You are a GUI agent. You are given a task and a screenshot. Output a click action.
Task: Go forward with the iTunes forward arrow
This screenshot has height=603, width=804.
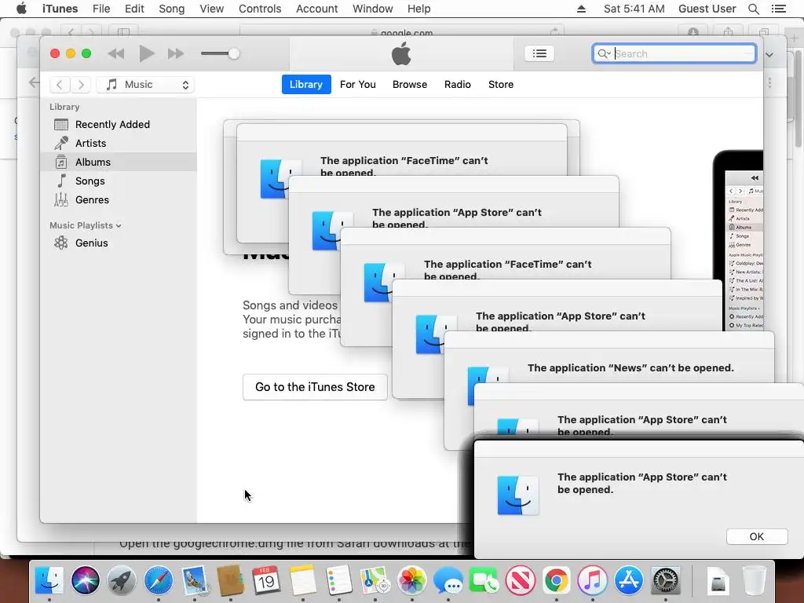pos(81,85)
